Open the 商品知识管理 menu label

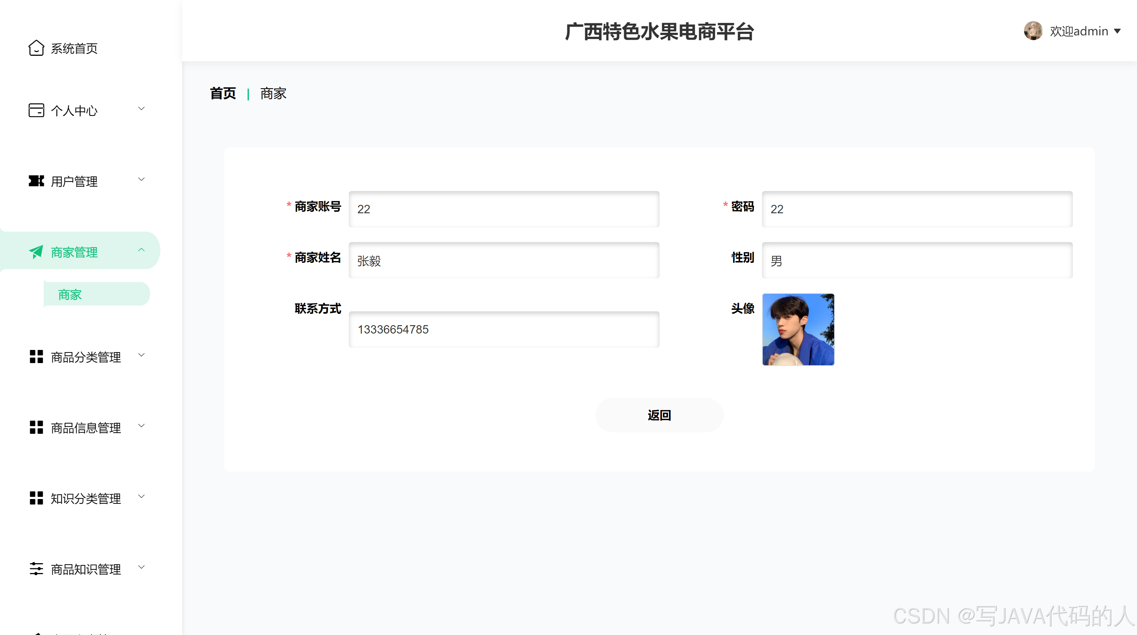[x=86, y=569]
